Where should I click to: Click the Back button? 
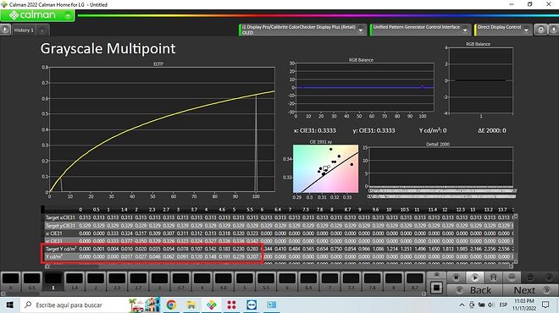(475, 290)
